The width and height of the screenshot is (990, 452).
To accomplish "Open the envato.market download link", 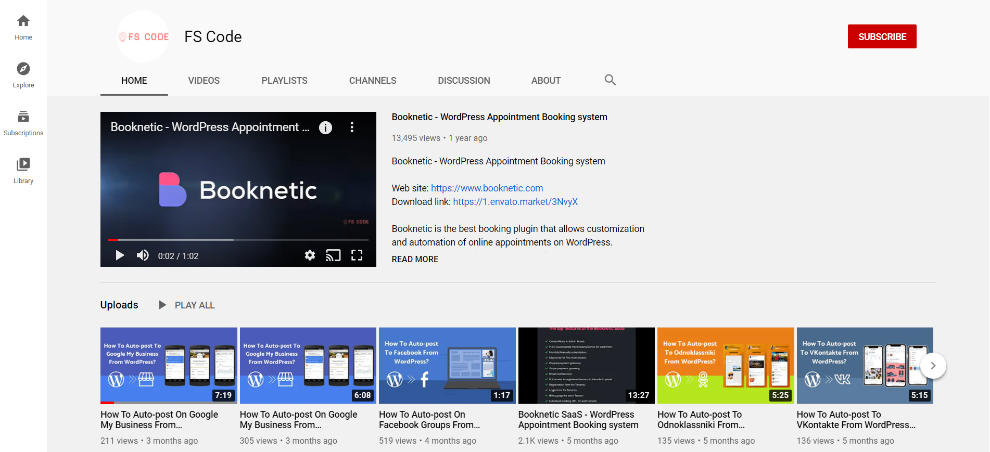I will (515, 202).
